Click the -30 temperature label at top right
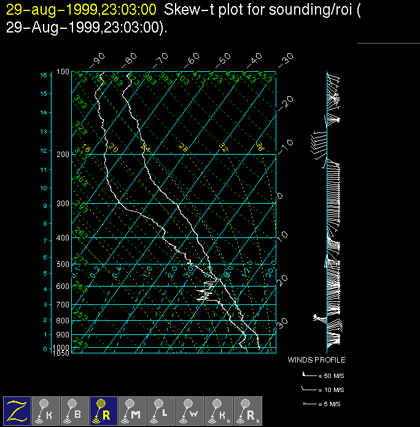The width and height of the screenshot is (420, 427). pos(286,60)
